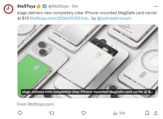Click the blue affiliate clock badge
Image resolution: width=163 pixels, height=119 pixels.
44,6
